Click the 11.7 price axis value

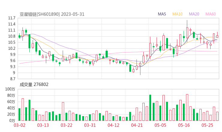[12, 18]
